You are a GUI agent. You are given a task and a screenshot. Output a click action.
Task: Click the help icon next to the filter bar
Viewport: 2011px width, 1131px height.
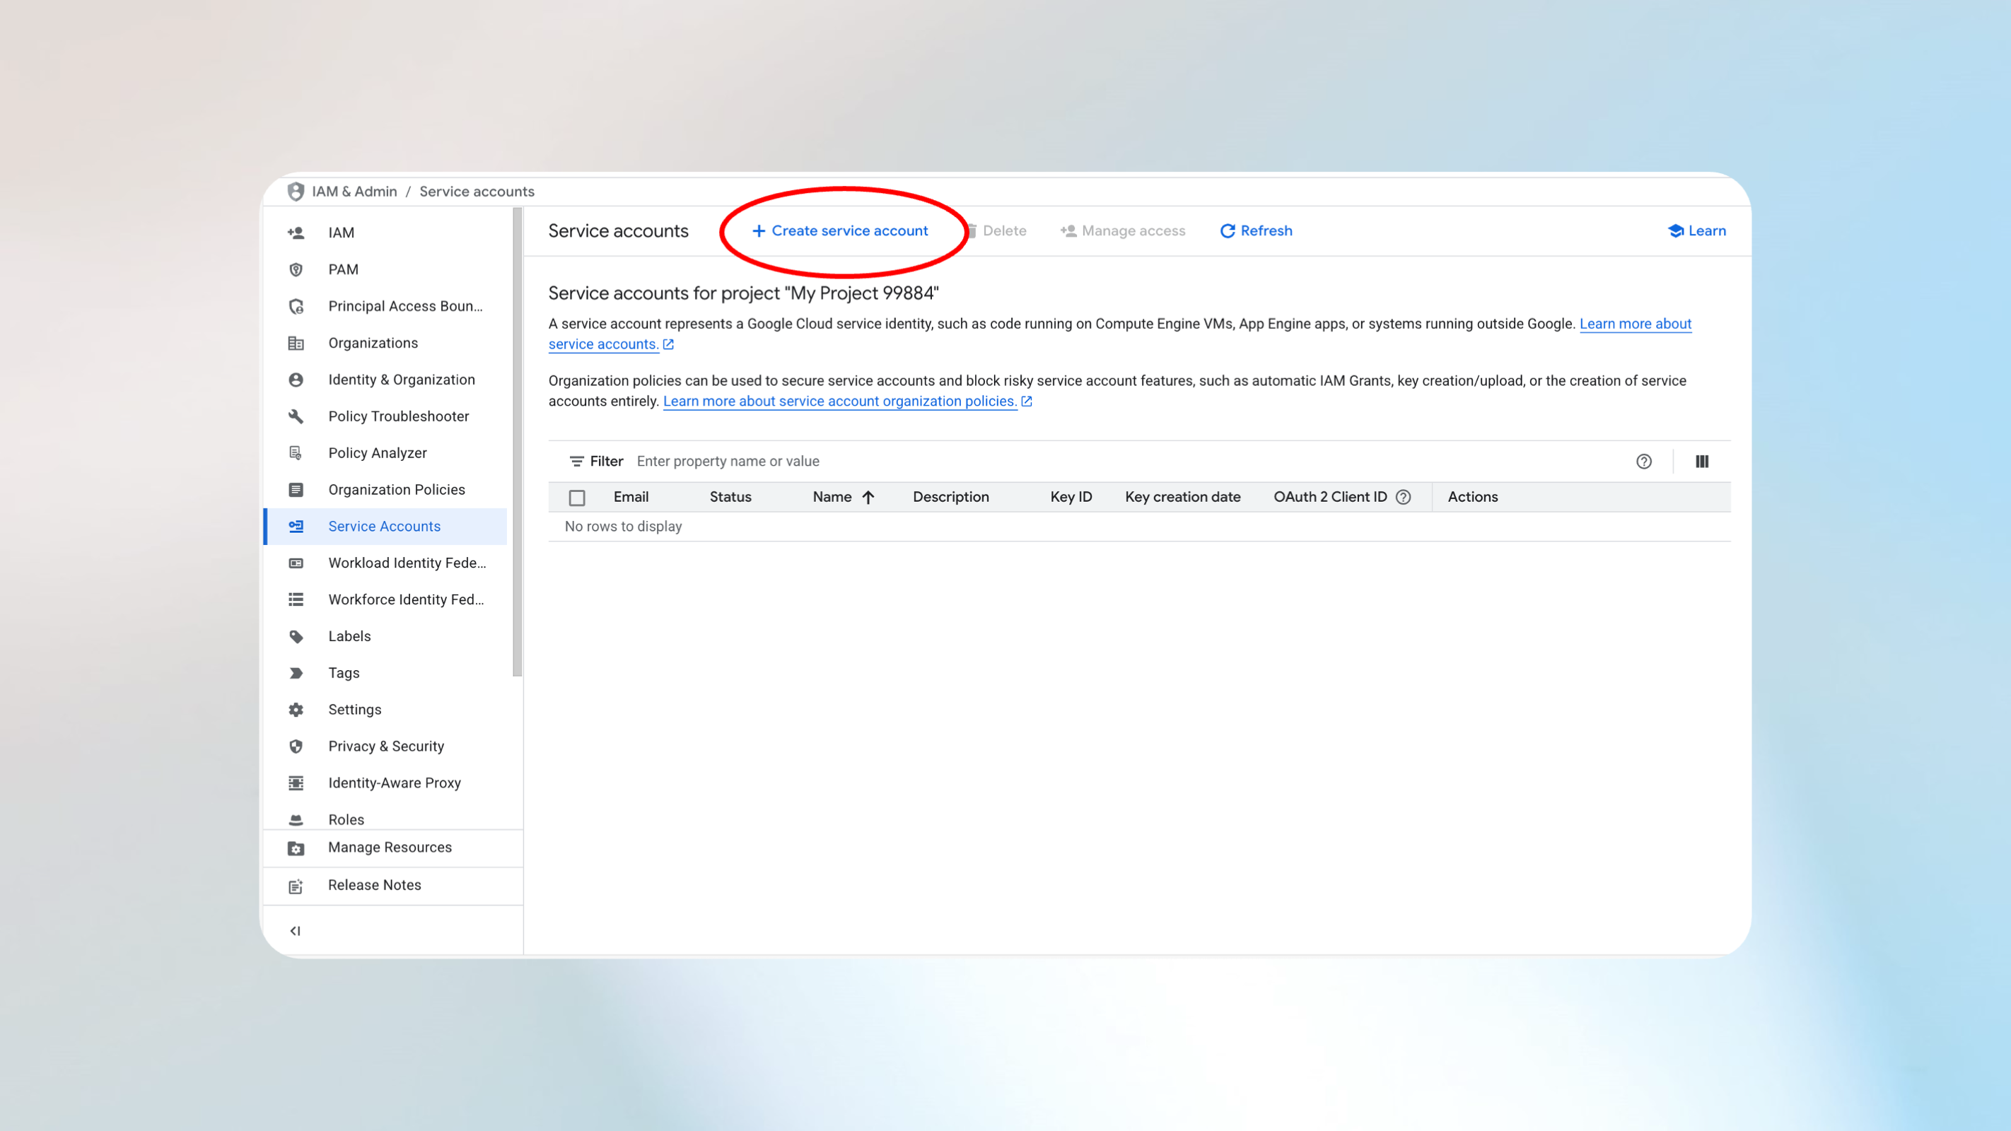(1644, 462)
